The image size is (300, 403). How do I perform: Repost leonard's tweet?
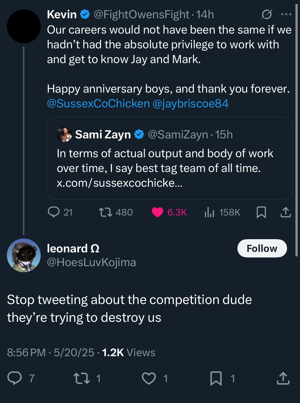(x=81, y=378)
